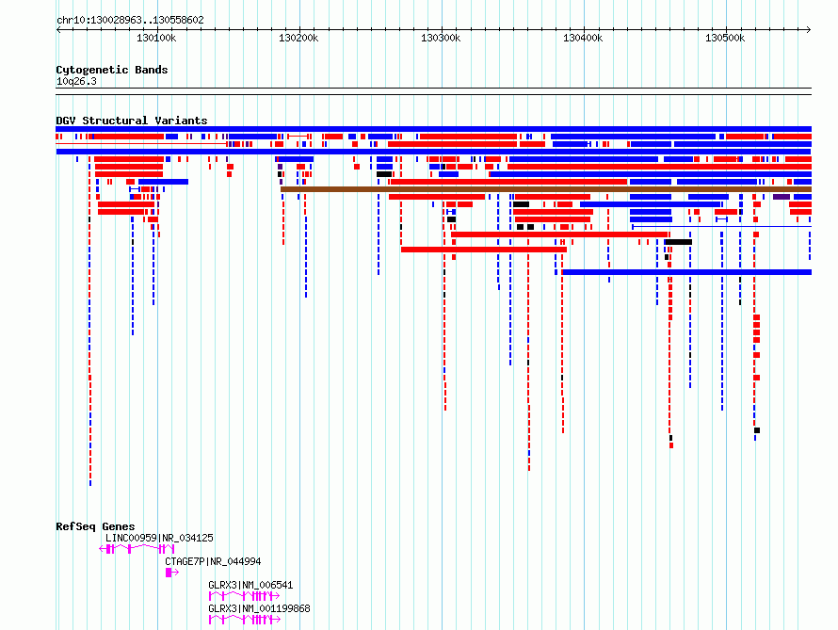Select the LINC00959 gene glyph

point(137,549)
